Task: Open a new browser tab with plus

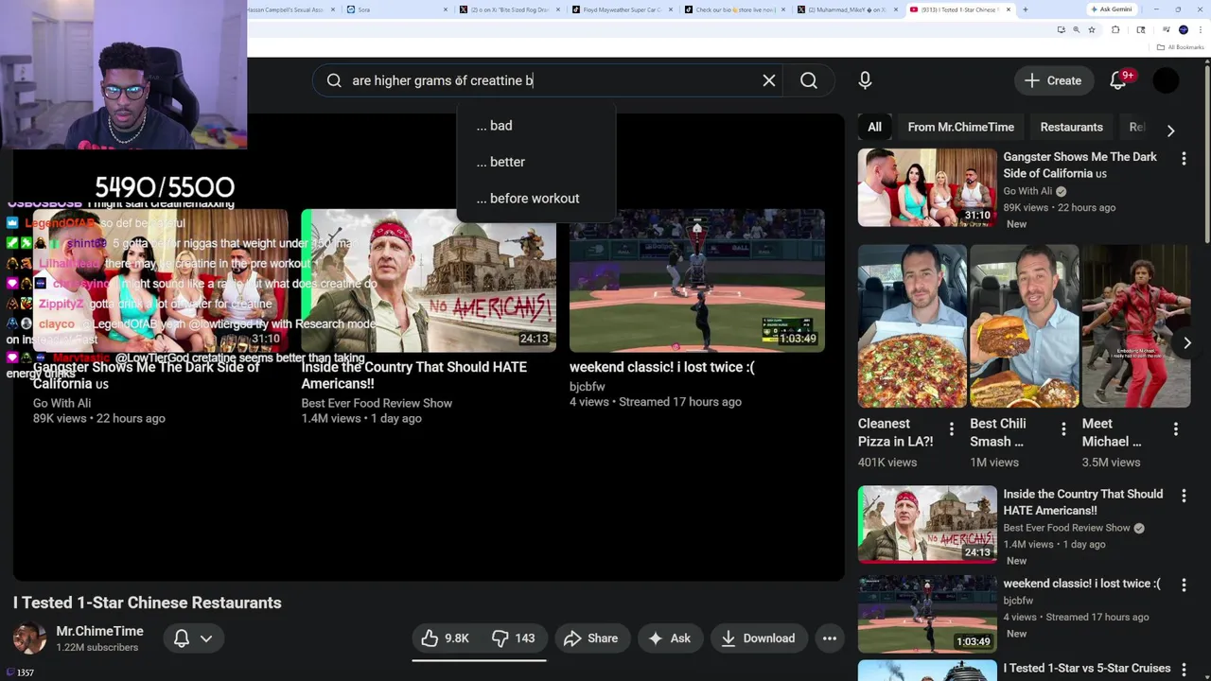Action: pos(1025,9)
